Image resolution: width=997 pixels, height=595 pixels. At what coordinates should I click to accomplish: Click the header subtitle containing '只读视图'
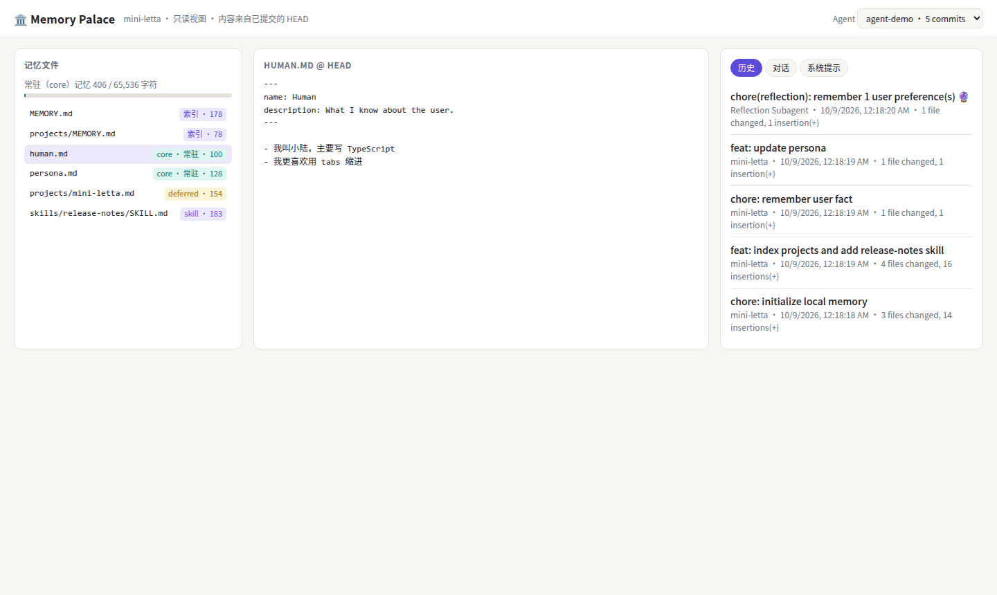[x=216, y=19]
